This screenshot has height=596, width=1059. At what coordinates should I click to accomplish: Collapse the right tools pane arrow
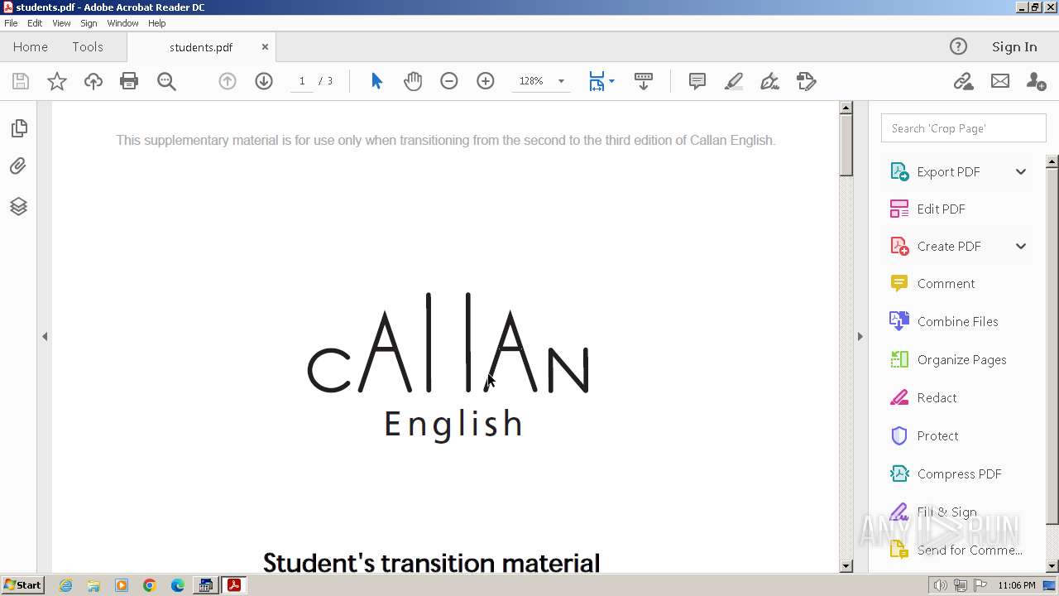pyautogui.click(x=860, y=336)
